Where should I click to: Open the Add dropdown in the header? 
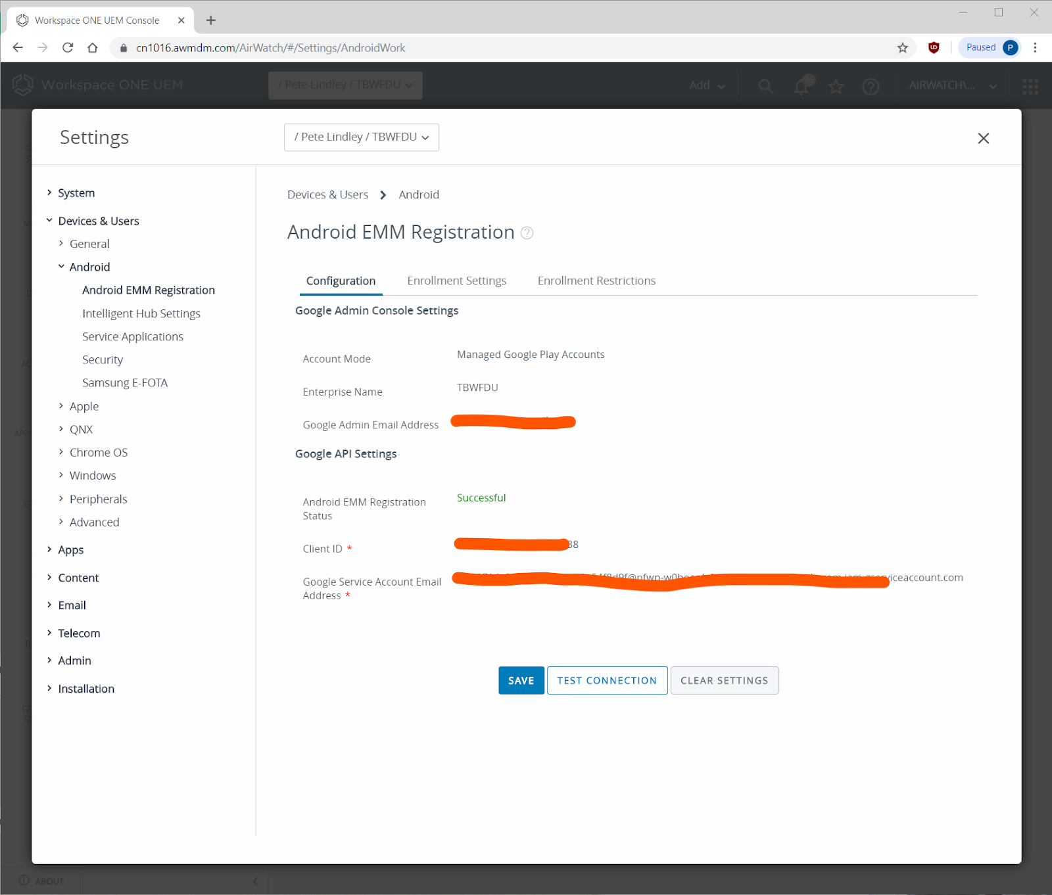(707, 85)
